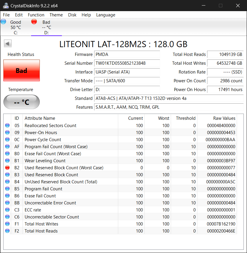Click the ID column header
The height and width of the screenshot is (253, 247).
(x=17, y=118)
